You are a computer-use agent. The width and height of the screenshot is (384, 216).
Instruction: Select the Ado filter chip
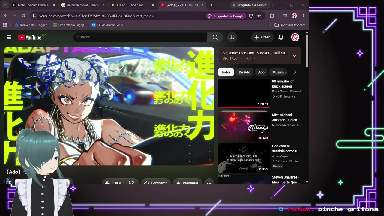coord(261,72)
